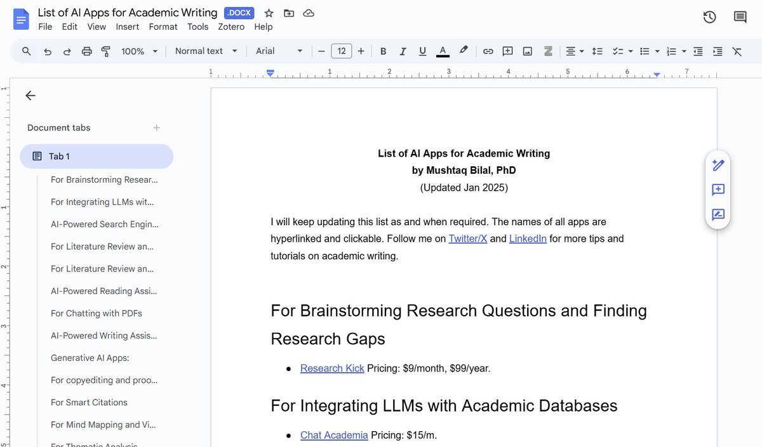Insert an image from the toolbar
This screenshot has width=762, height=447.
pos(528,51)
